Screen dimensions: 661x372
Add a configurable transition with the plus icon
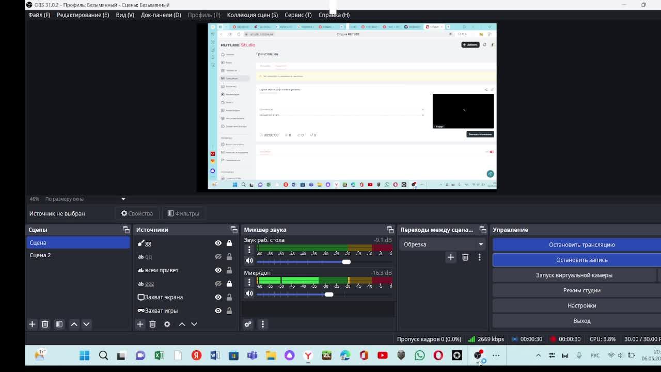click(x=451, y=257)
